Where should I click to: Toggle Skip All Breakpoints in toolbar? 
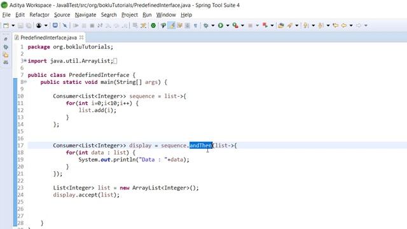click(x=65, y=25)
